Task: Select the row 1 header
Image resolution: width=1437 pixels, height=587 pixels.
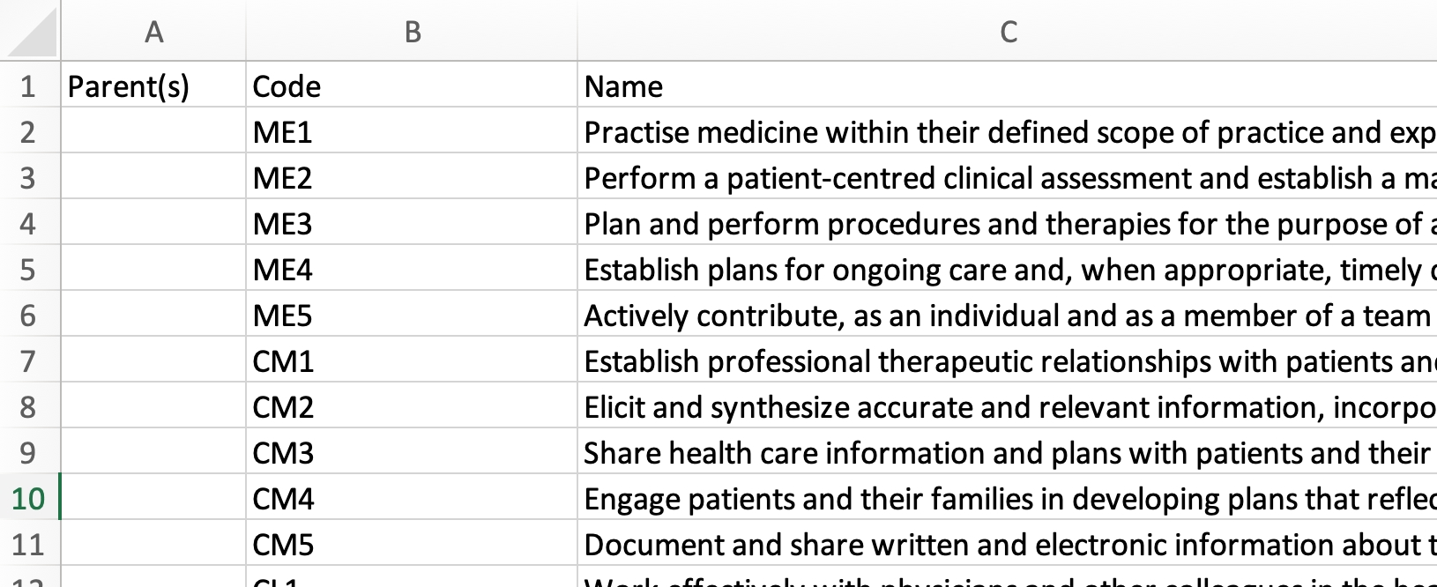Action: [x=28, y=86]
